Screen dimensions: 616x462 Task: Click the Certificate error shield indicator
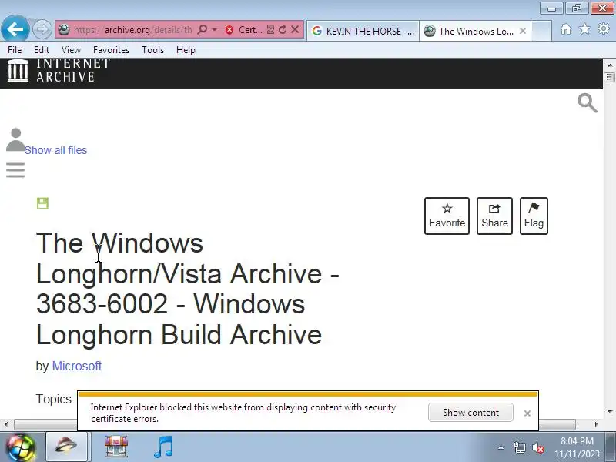pyautogui.click(x=243, y=30)
